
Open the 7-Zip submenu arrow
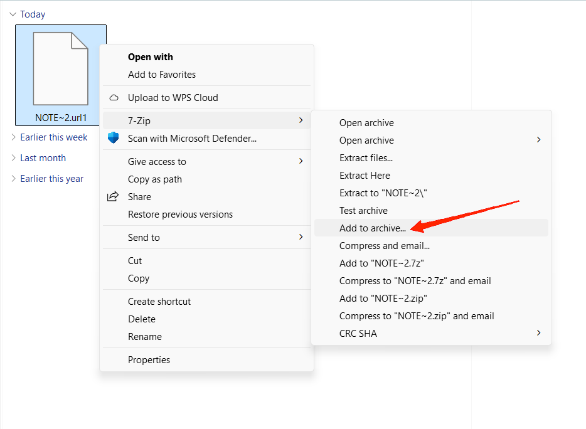tap(301, 120)
